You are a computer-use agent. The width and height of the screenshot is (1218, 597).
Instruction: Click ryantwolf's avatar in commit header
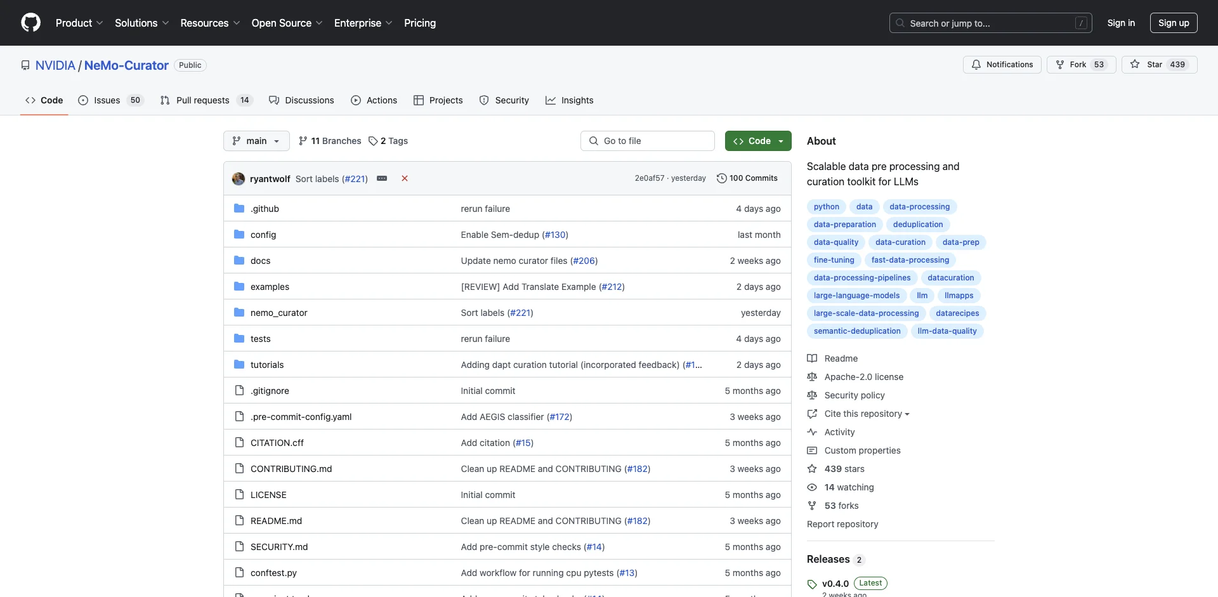pyautogui.click(x=239, y=179)
